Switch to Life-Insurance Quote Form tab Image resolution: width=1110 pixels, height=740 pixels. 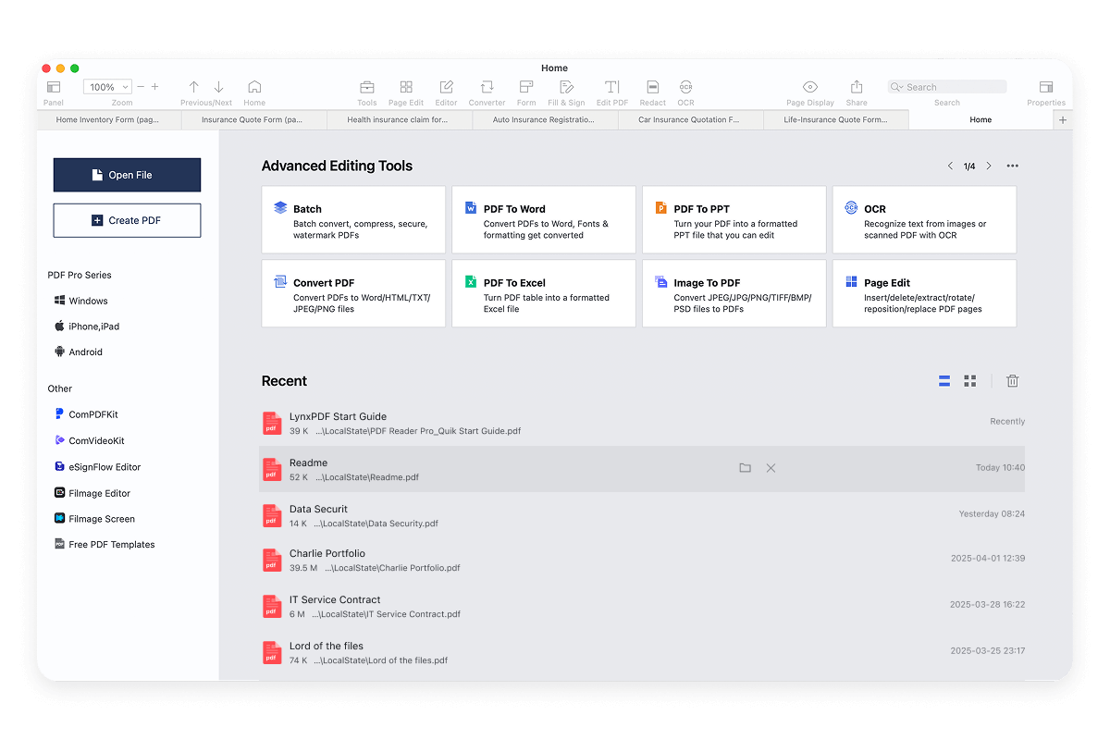(836, 120)
